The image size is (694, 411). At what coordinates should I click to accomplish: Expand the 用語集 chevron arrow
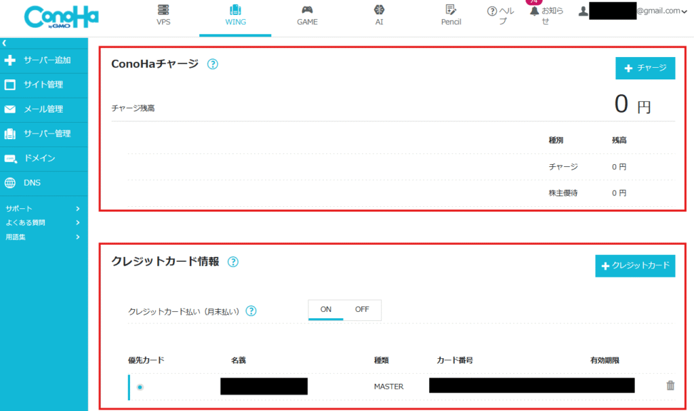coord(78,237)
